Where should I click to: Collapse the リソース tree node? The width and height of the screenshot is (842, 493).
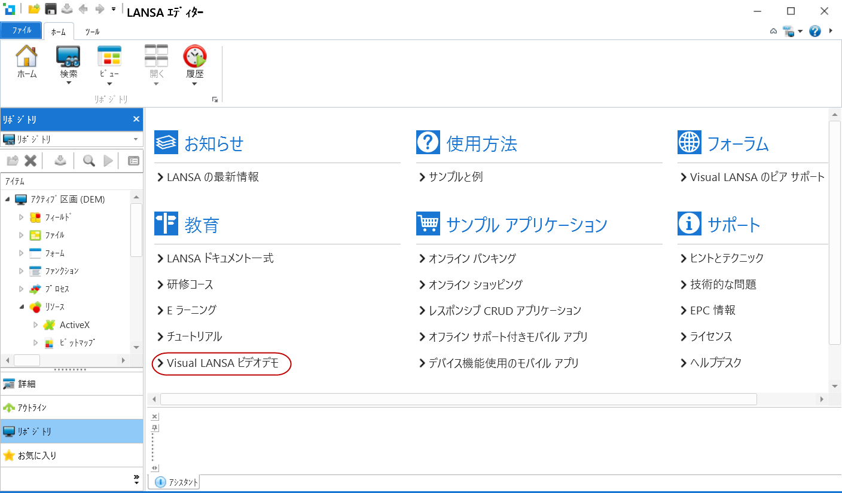coord(22,307)
